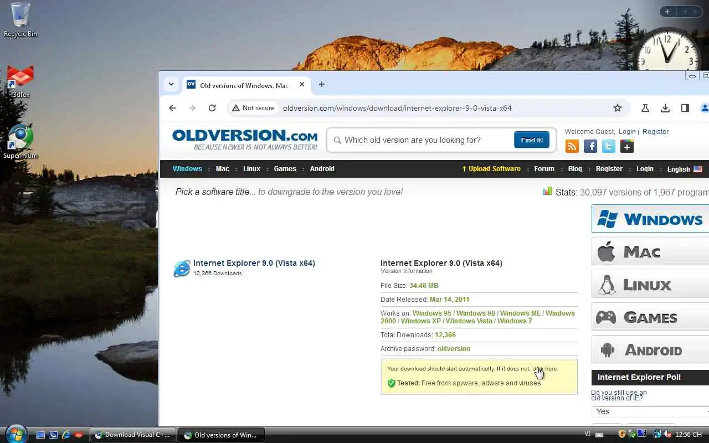Click the large Windows sidebar button
Image resolution: width=709 pixels, height=443 pixels.
(650, 219)
